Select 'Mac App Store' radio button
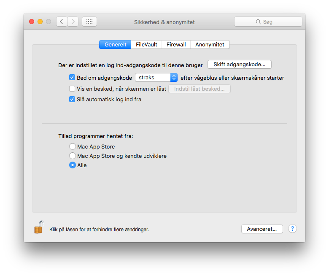The height and width of the screenshot is (276, 329). tap(73, 146)
